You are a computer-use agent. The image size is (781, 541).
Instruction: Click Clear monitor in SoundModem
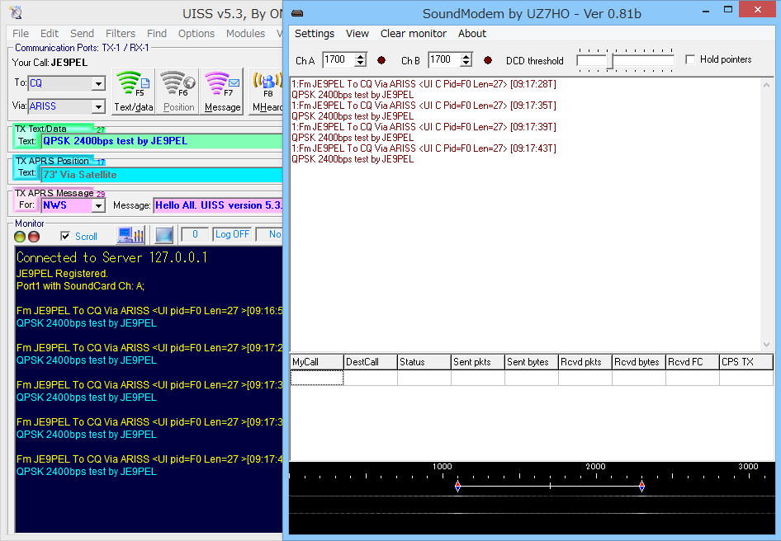point(414,33)
